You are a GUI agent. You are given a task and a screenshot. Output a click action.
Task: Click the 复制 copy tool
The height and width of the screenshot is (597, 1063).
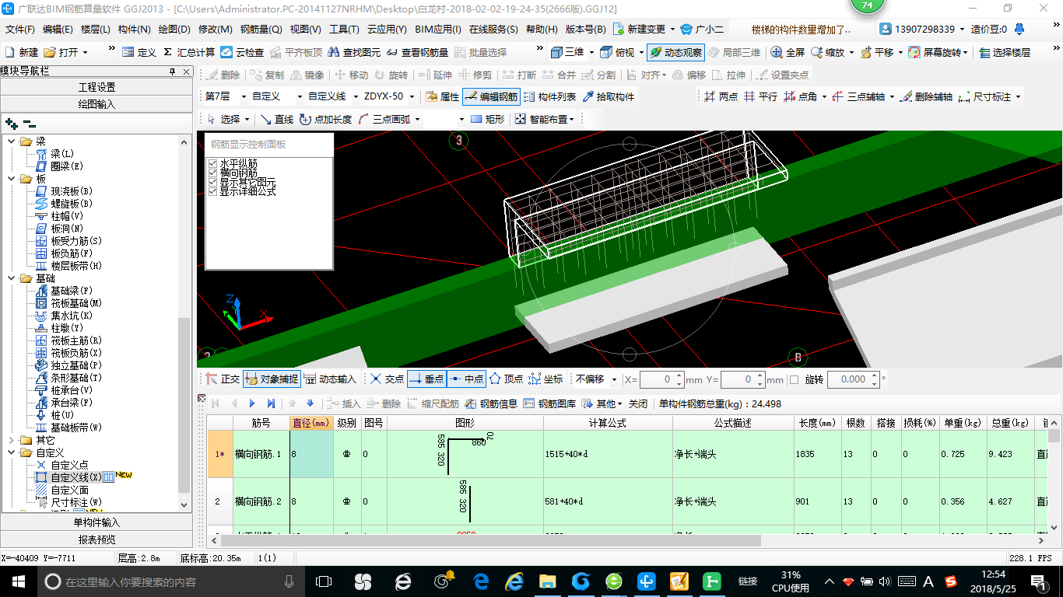coord(267,75)
